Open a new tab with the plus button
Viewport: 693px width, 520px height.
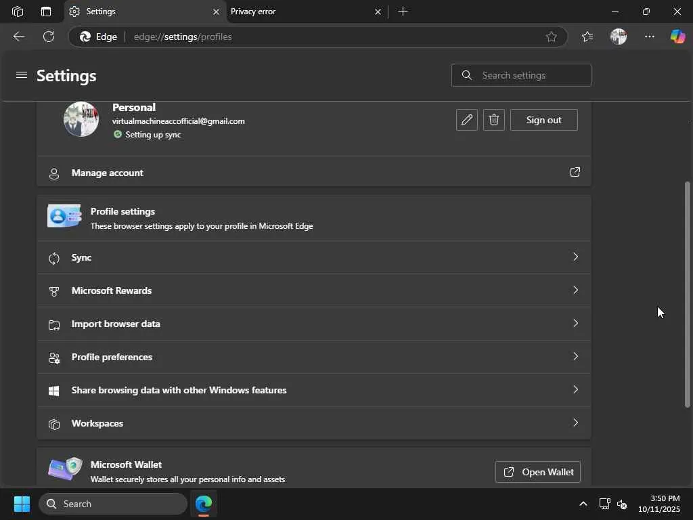(403, 12)
